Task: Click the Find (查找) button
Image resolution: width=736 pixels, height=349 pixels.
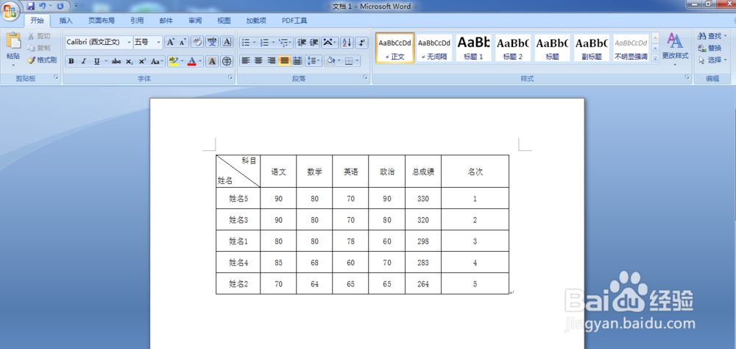Action: pyautogui.click(x=712, y=35)
